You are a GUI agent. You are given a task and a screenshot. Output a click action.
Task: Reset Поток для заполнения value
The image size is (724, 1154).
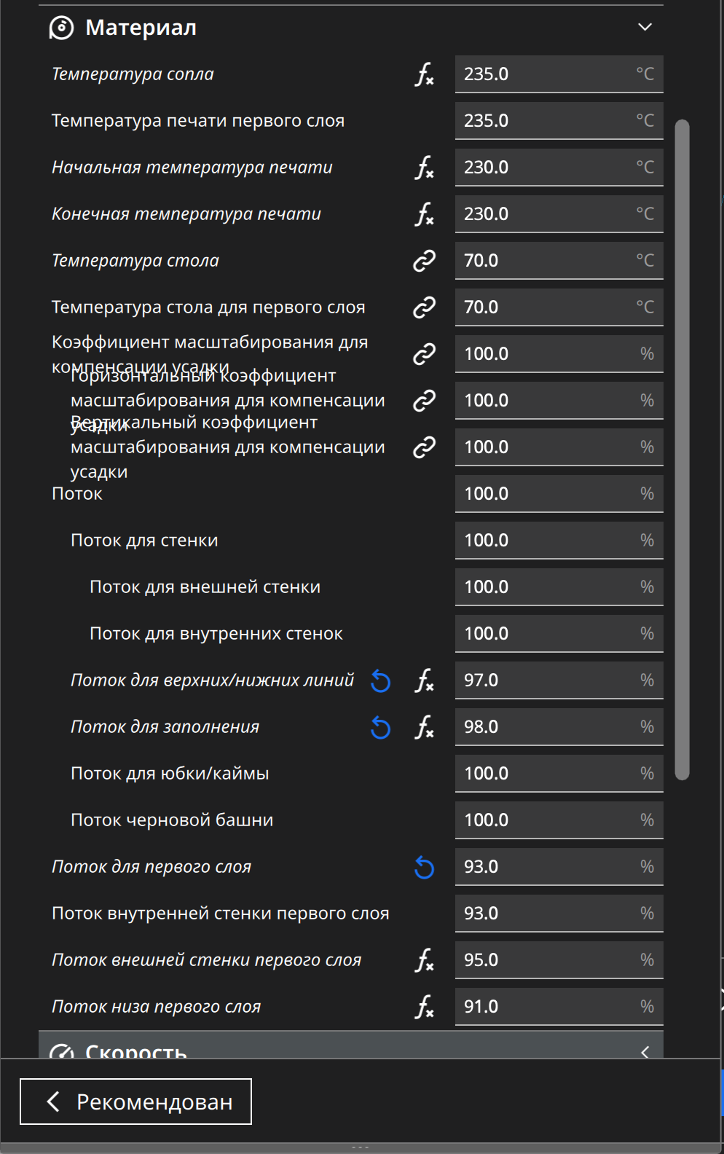coord(381,728)
